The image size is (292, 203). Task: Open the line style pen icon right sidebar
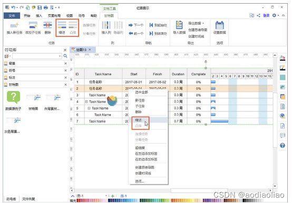point(283,68)
